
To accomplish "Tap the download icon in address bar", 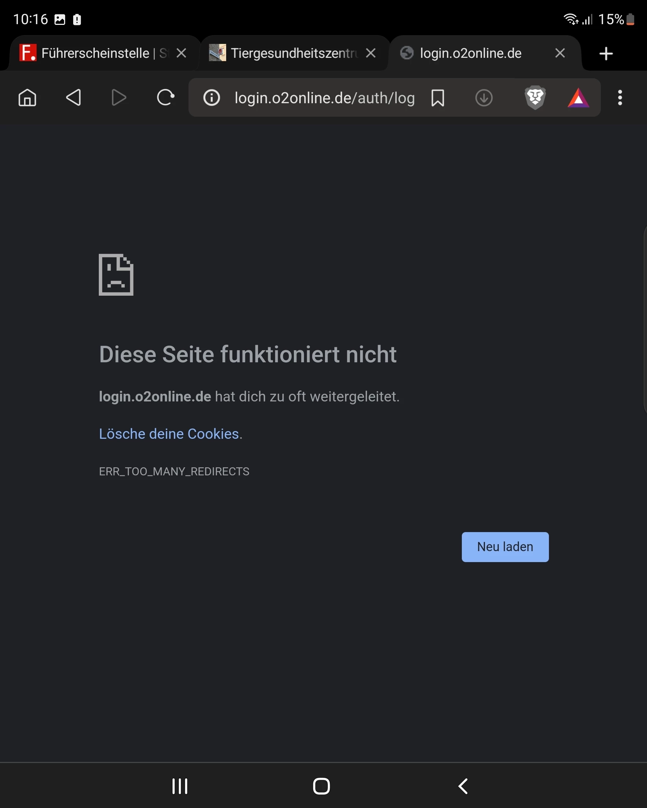I will coord(484,98).
